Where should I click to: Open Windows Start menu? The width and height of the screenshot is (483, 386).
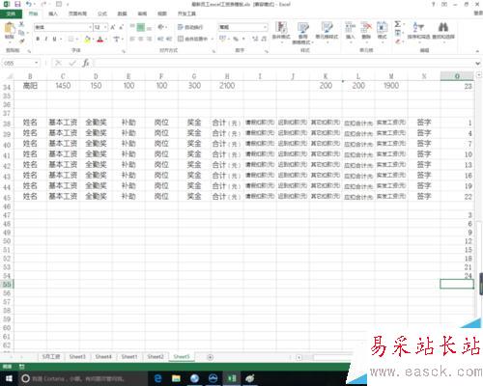tap(9, 378)
